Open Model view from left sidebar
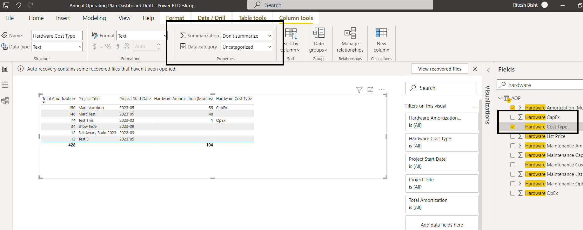This screenshot has height=230, width=583. 5,101
